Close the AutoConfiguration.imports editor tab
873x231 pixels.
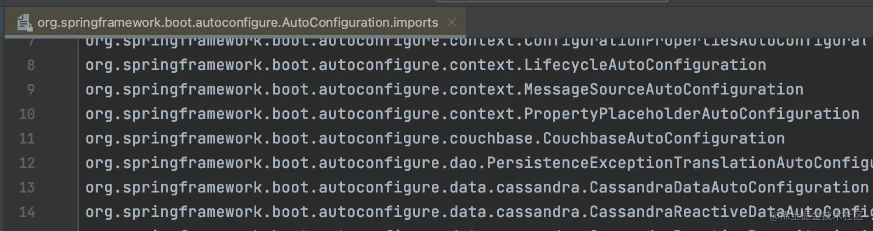click(451, 23)
